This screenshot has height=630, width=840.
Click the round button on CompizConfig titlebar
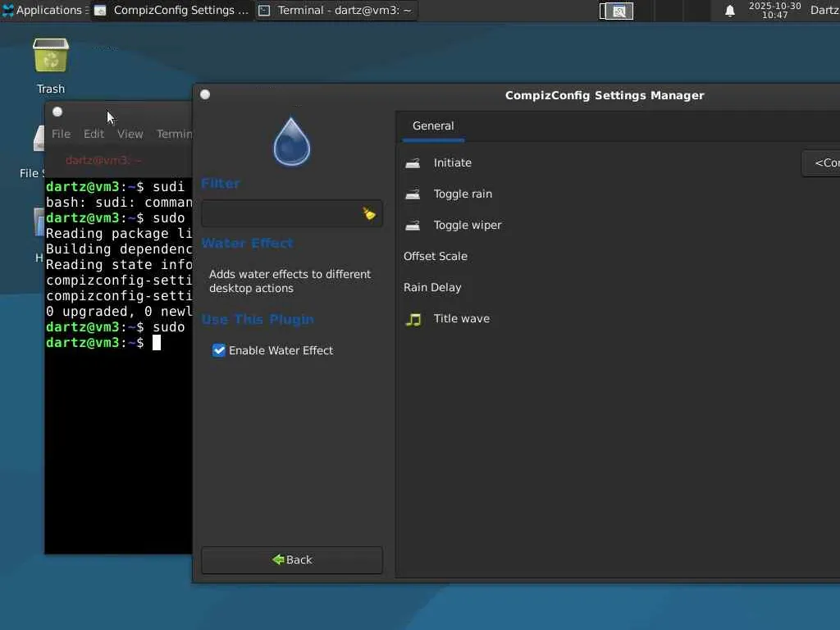(205, 95)
